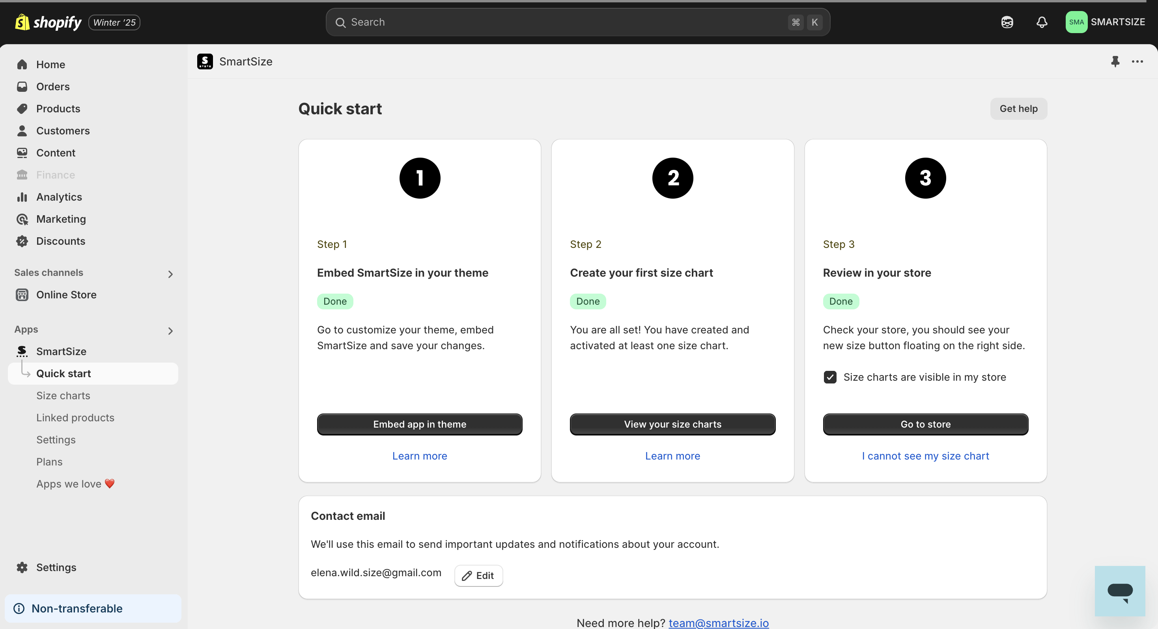Image resolution: width=1158 pixels, height=629 pixels.
Task: Click the Discounts badge icon
Action: click(x=22, y=241)
